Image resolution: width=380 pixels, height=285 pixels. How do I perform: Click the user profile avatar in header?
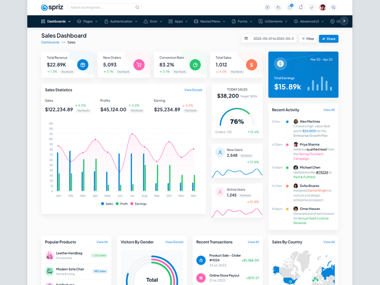point(323,8)
